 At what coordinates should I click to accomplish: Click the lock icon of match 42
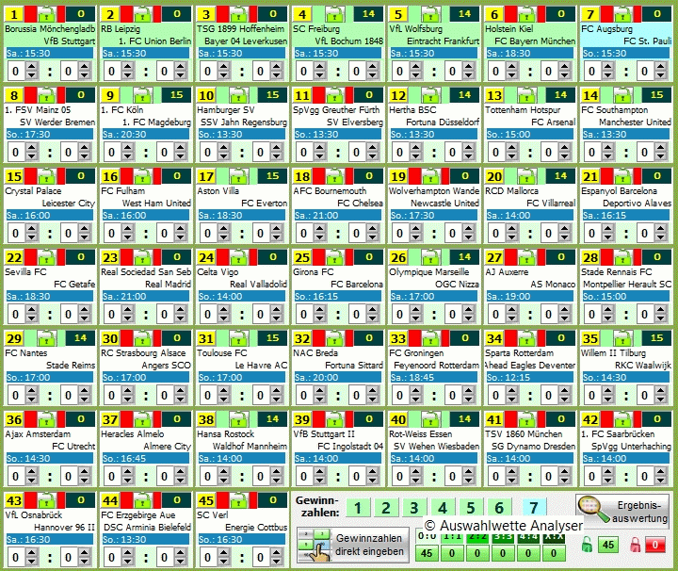point(622,419)
